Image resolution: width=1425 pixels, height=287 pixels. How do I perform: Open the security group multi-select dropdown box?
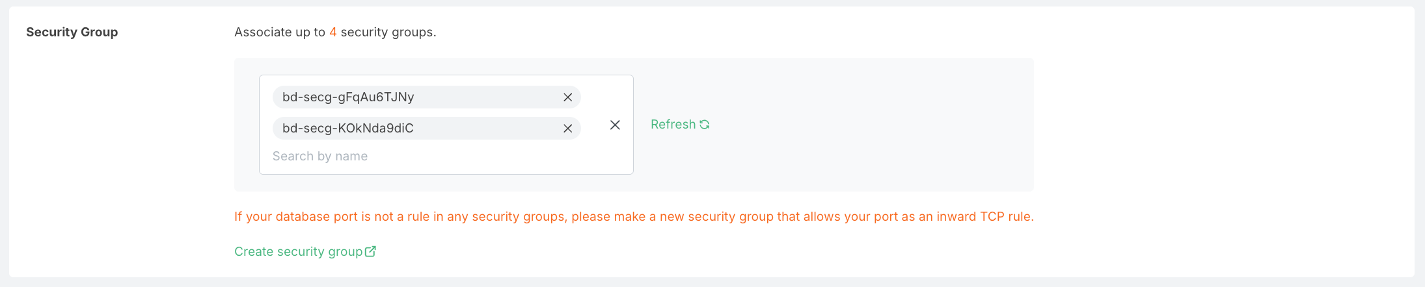point(446,125)
